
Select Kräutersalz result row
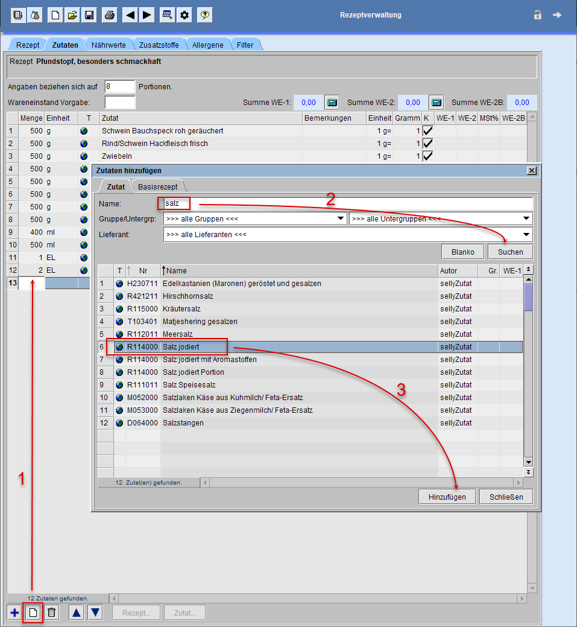point(311,309)
